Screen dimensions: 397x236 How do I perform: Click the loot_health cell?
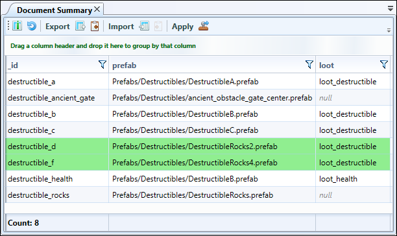(x=353, y=178)
